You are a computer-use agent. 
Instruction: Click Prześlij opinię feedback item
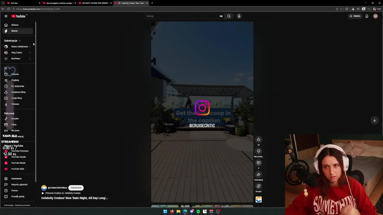click(x=18, y=196)
